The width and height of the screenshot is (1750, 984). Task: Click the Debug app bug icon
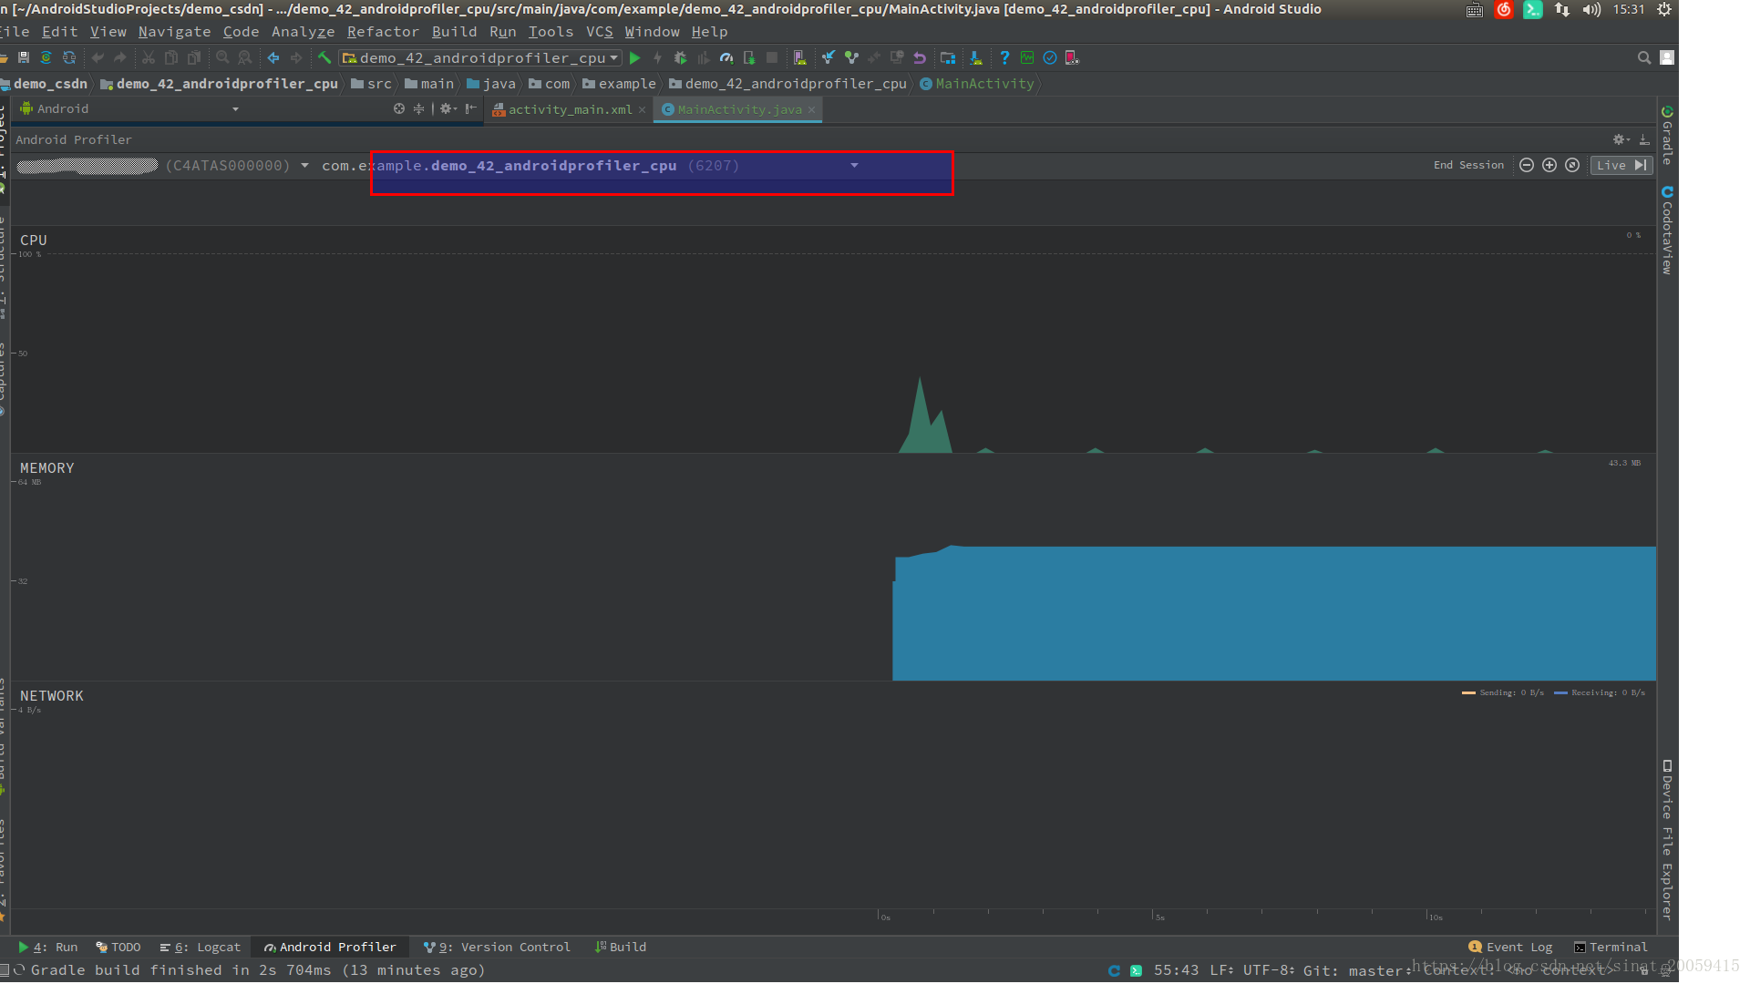tap(680, 58)
